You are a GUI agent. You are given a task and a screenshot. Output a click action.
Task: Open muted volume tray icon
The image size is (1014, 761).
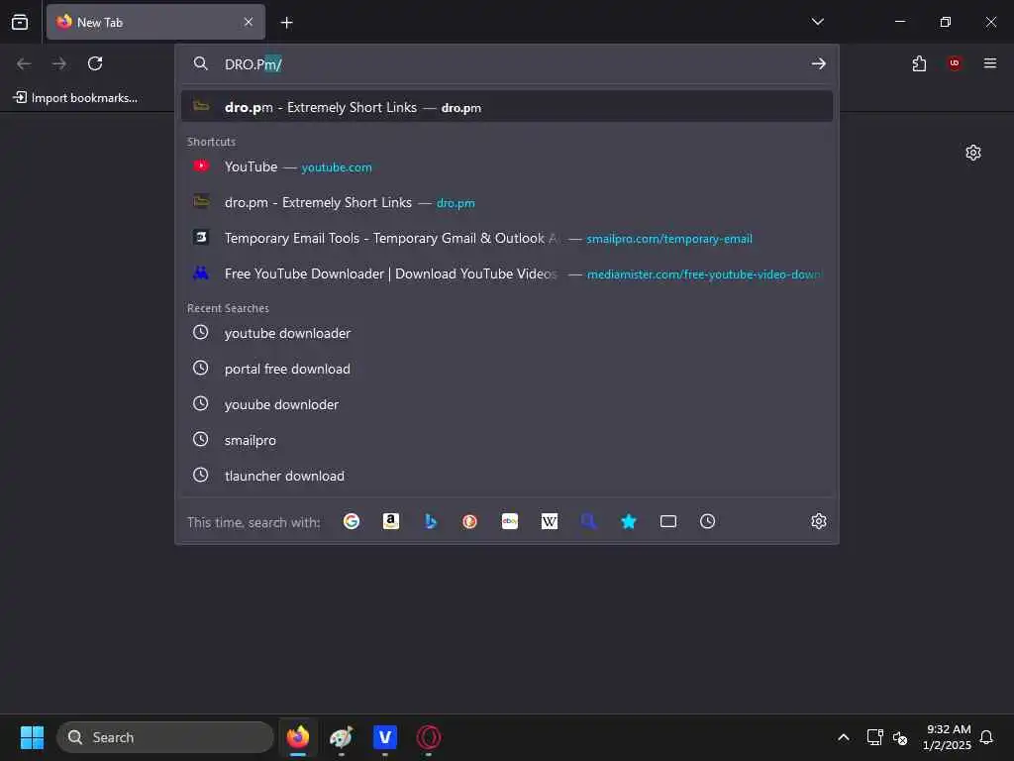(x=899, y=737)
